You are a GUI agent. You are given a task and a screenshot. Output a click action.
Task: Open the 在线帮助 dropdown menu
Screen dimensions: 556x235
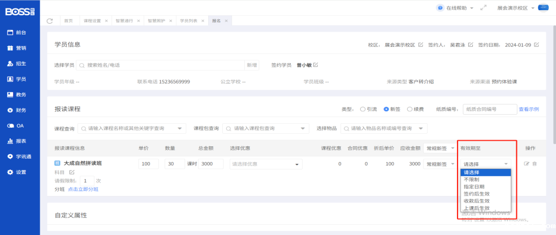coord(455,8)
